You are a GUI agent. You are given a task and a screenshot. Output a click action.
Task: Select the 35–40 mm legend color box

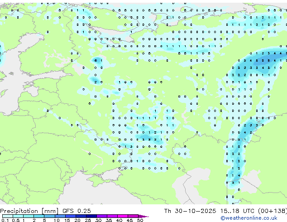(112, 216)
